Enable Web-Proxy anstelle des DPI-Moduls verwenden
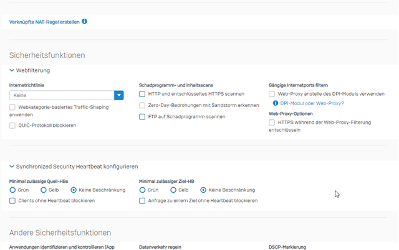399x250 pixels. point(272,94)
